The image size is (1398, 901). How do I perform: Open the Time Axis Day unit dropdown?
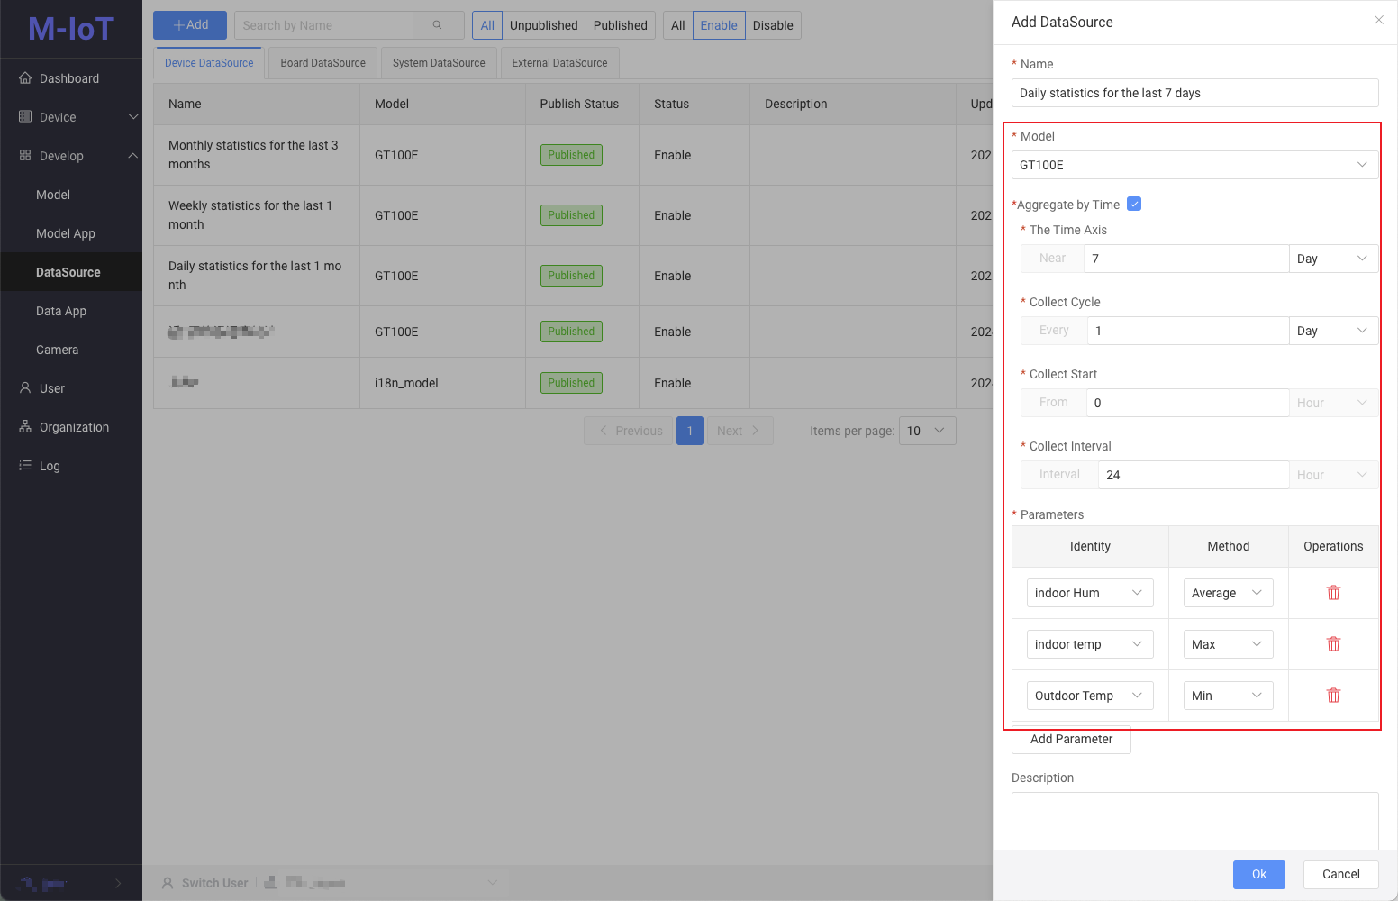(1332, 259)
